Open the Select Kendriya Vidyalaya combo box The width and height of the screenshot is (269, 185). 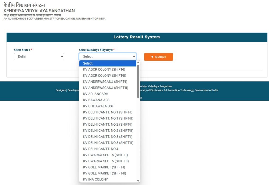pos(107,56)
